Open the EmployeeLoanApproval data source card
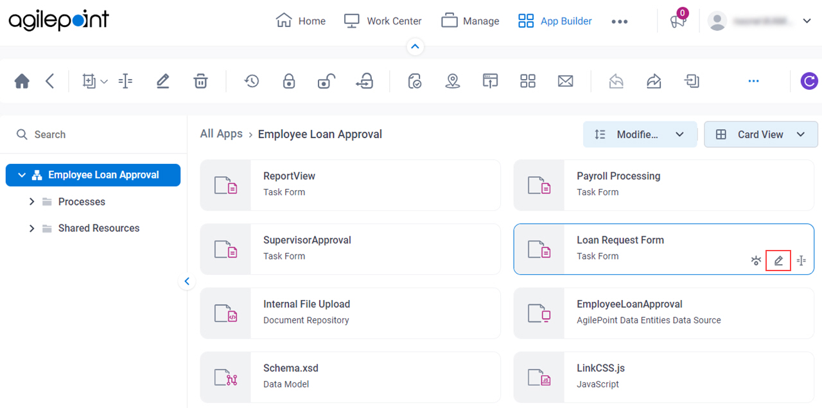Image resolution: width=822 pixels, height=408 pixels. pos(664,313)
